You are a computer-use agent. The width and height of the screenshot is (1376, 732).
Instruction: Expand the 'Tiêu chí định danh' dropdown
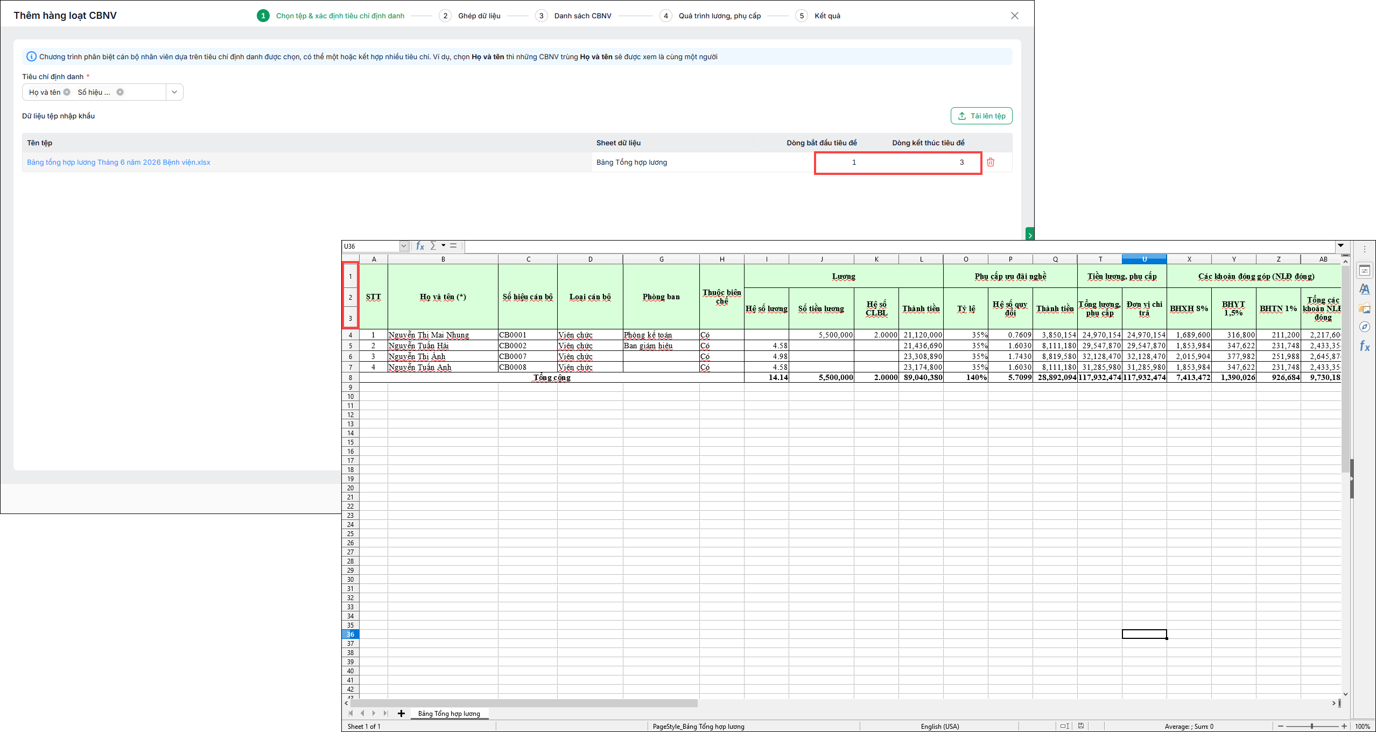pos(174,92)
